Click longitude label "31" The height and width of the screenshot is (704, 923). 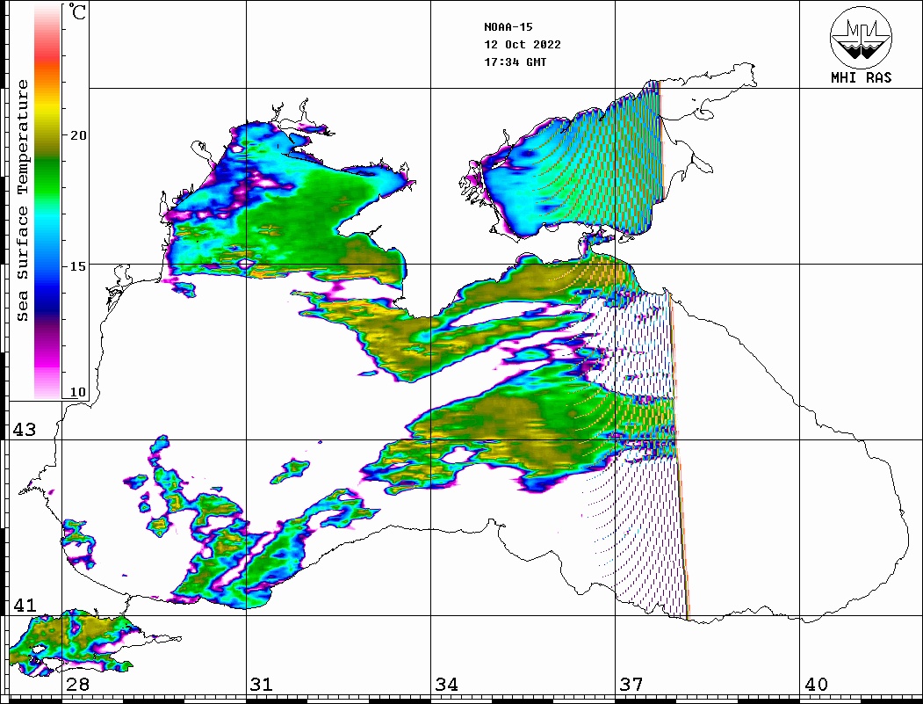262,684
